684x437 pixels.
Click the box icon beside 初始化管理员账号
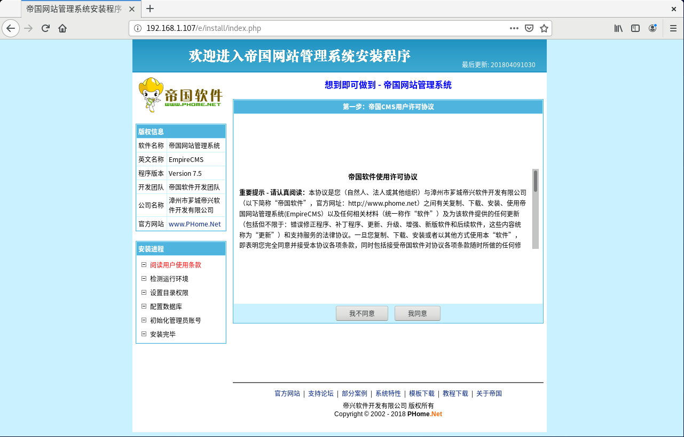click(x=144, y=320)
